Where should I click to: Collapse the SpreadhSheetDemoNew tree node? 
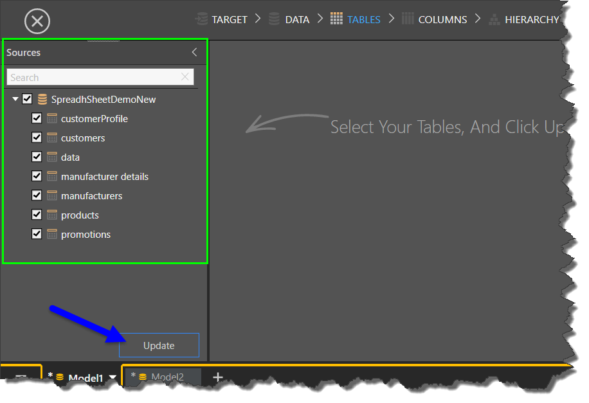pyautogui.click(x=15, y=100)
